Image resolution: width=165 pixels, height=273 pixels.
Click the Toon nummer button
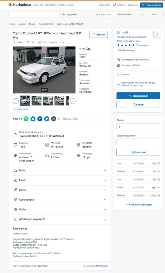pos(138,96)
